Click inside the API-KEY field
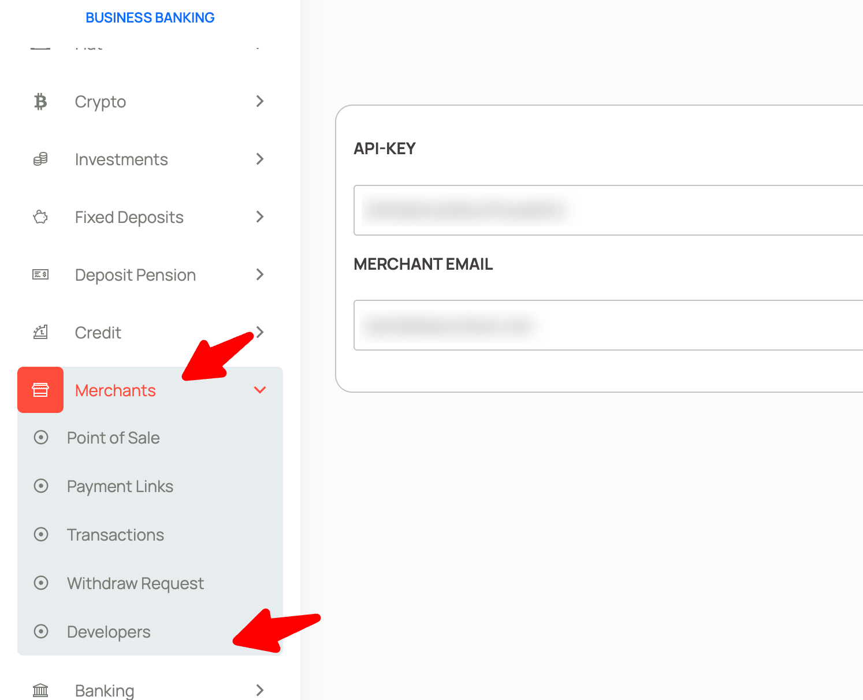The image size is (863, 700). point(607,210)
